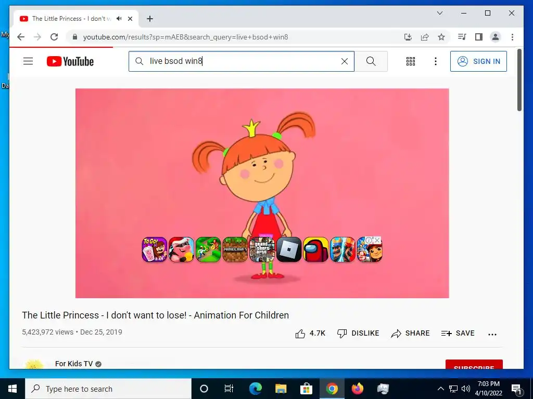533x399 pixels.
Task: Close the Little Princess tab
Action: (x=130, y=19)
